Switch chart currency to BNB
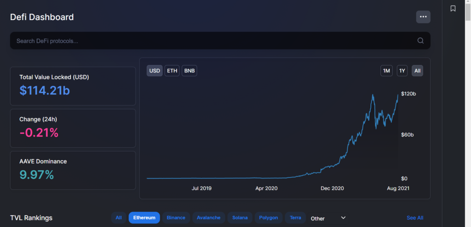 point(190,71)
